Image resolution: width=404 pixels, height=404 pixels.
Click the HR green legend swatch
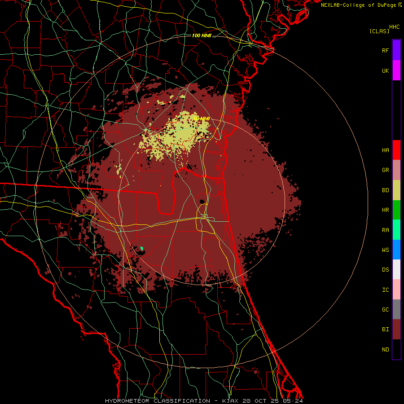tap(396, 210)
